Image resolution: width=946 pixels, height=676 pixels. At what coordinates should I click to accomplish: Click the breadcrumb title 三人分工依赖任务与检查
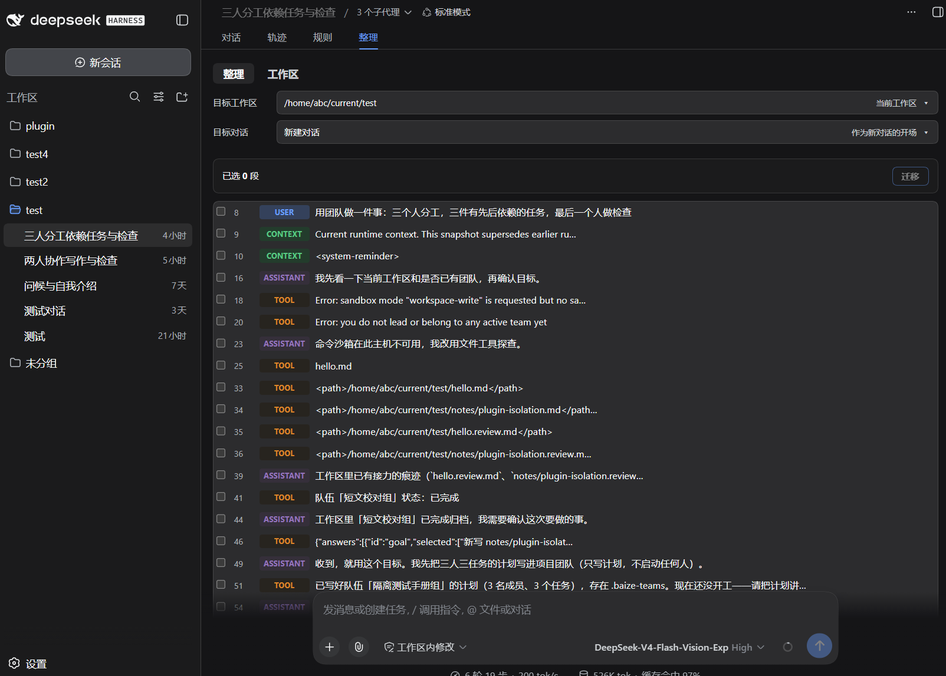[278, 12]
